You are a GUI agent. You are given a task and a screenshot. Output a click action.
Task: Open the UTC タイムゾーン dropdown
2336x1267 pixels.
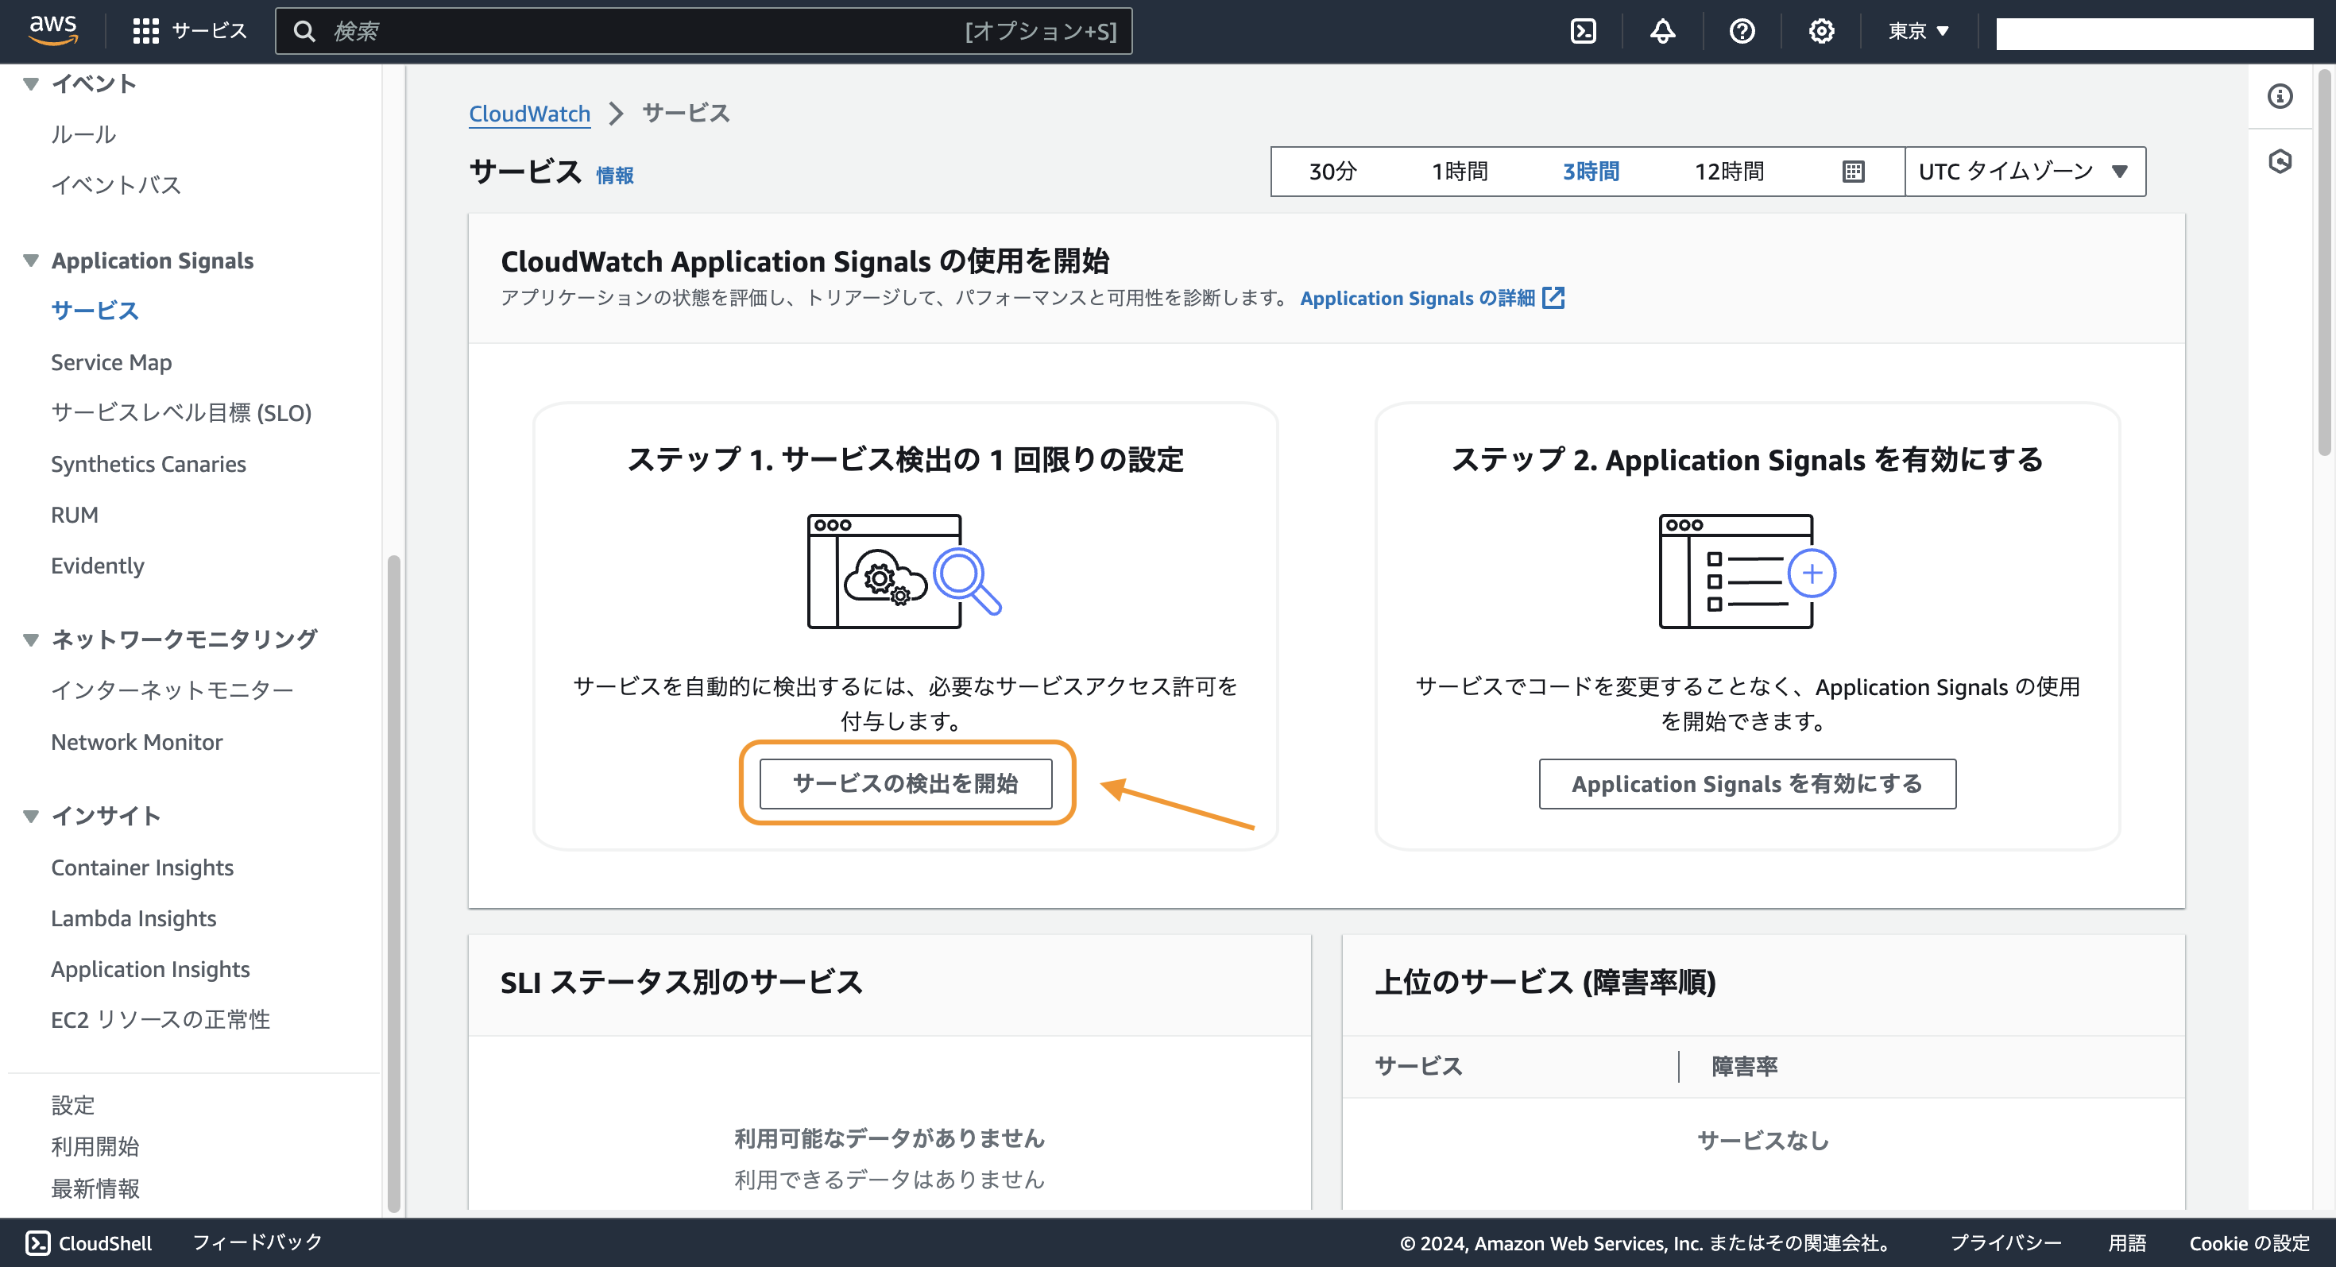click(2023, 172)
